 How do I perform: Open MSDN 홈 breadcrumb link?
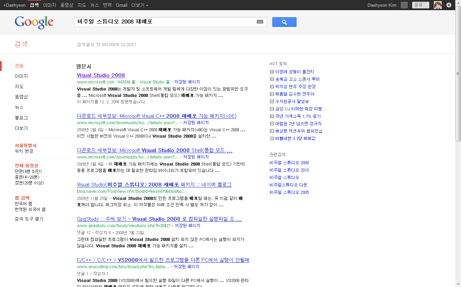point(127,82)
